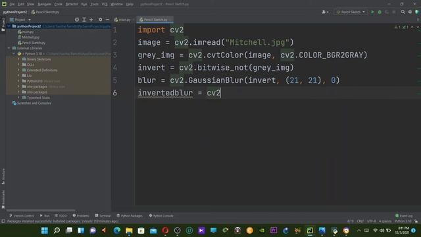Expand the Lib folder

point(18,76)
